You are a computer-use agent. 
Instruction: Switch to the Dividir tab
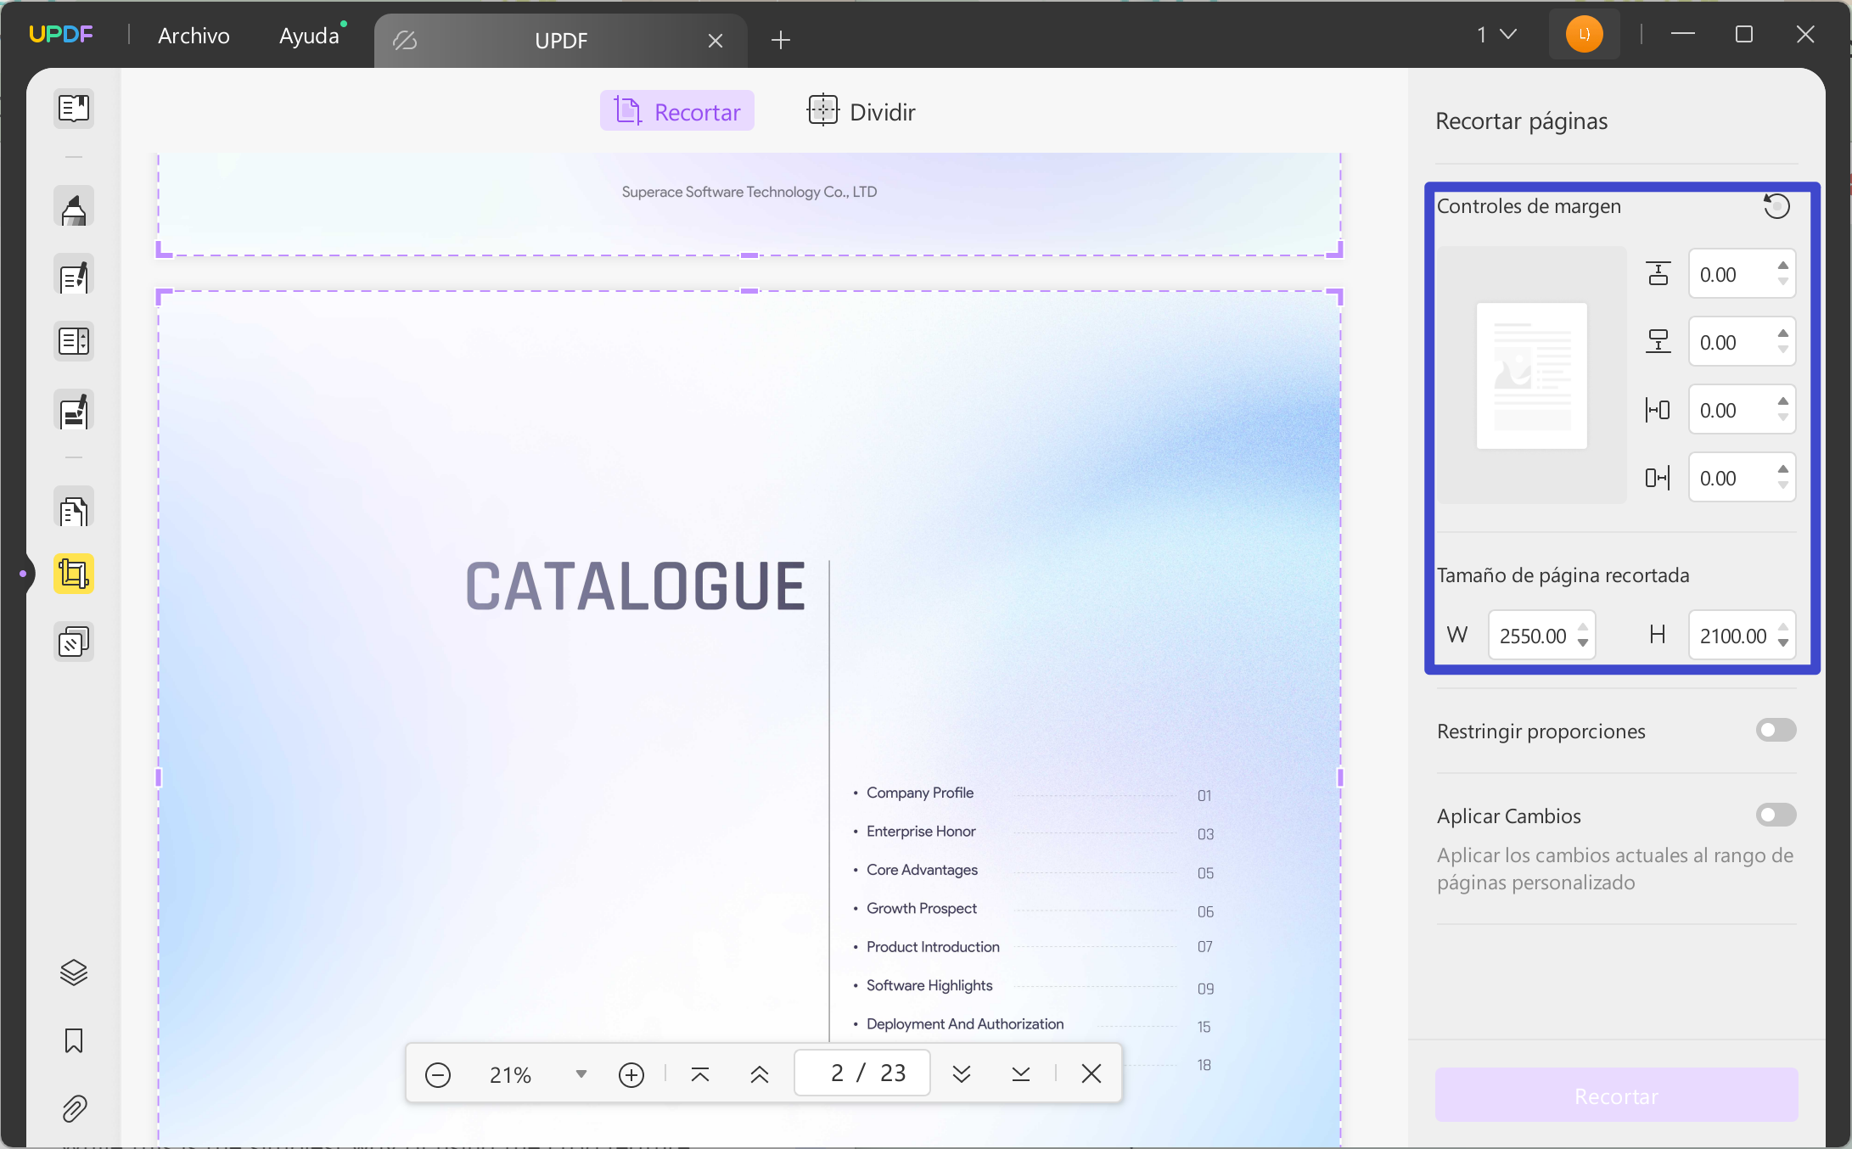(x=861, y=112)
